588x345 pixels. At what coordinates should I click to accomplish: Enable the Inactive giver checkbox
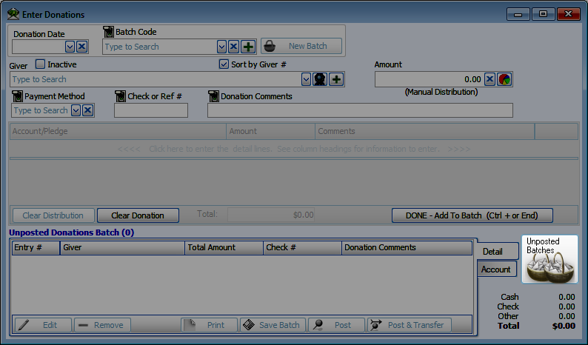point(41,64)
